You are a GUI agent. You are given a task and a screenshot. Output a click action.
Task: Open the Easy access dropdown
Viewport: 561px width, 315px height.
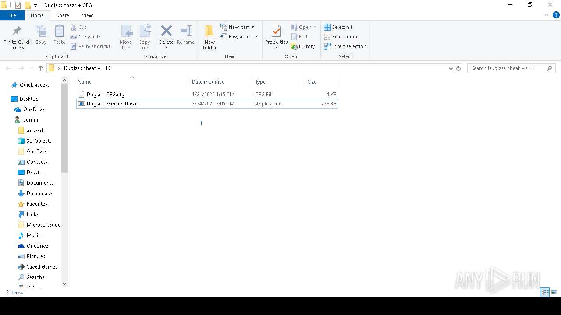pos(239,37)
